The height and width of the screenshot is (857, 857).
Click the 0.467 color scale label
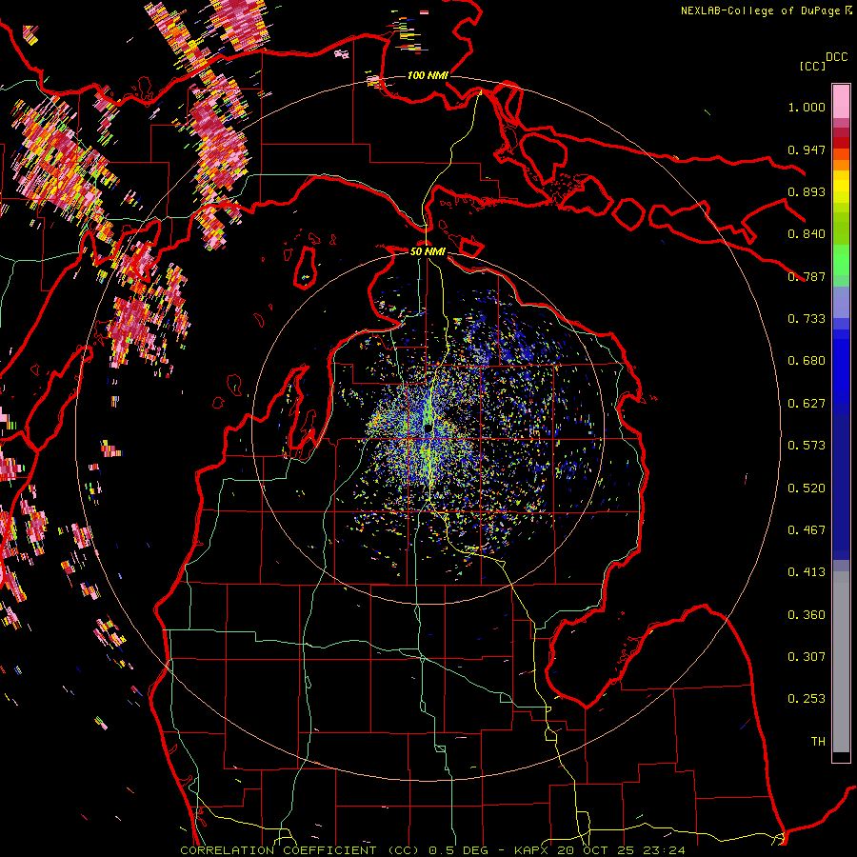click(807, 530)
